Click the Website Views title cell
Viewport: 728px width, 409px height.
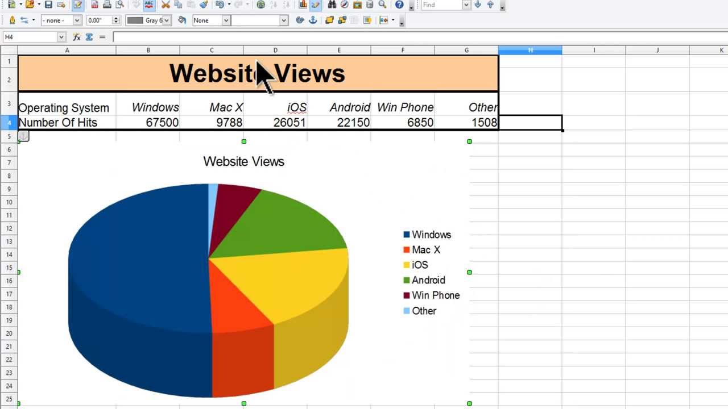coord(258,73)
